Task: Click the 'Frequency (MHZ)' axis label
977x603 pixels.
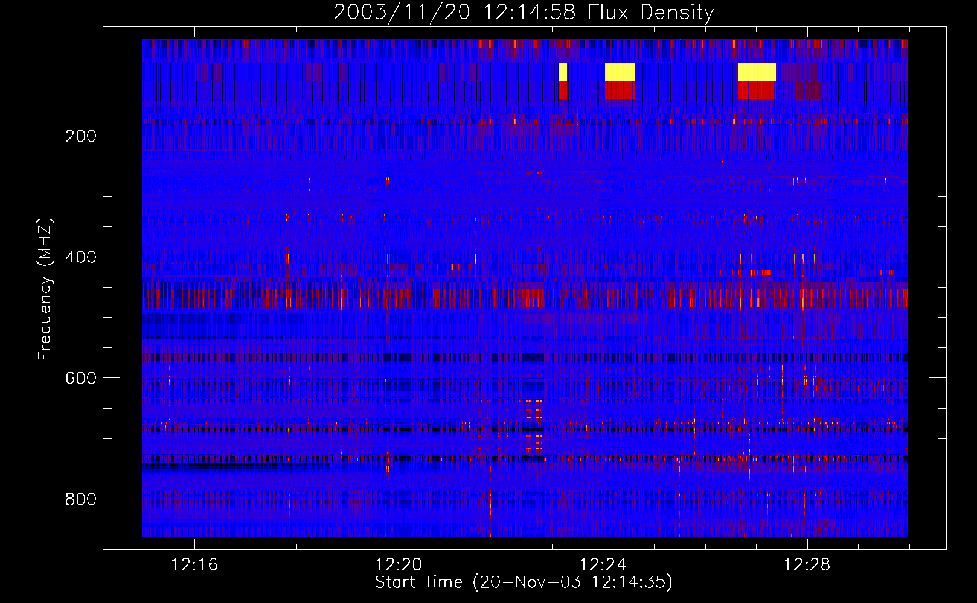Action: 45,289
